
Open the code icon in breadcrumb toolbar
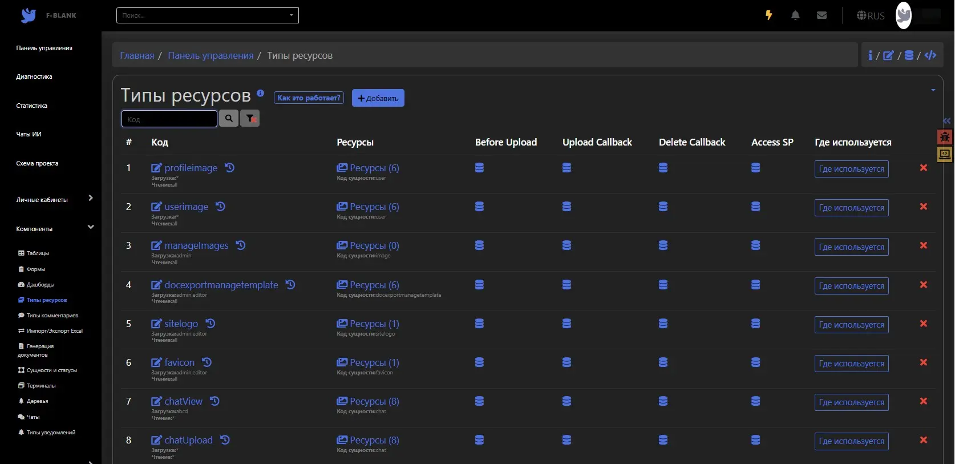point(930,55)
